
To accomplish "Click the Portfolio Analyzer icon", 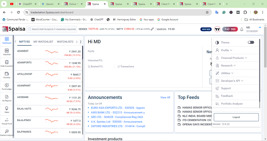I will tap(217, 103).
